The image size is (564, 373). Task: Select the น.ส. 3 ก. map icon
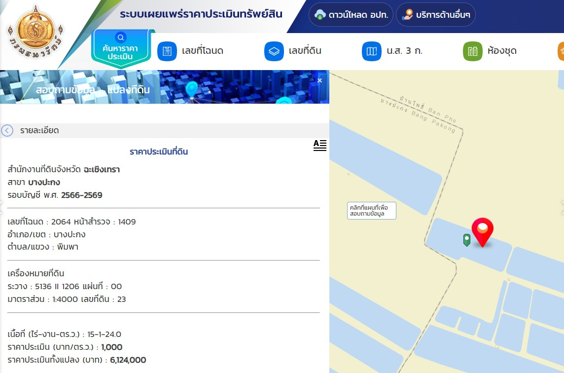[x=372, y=51]
